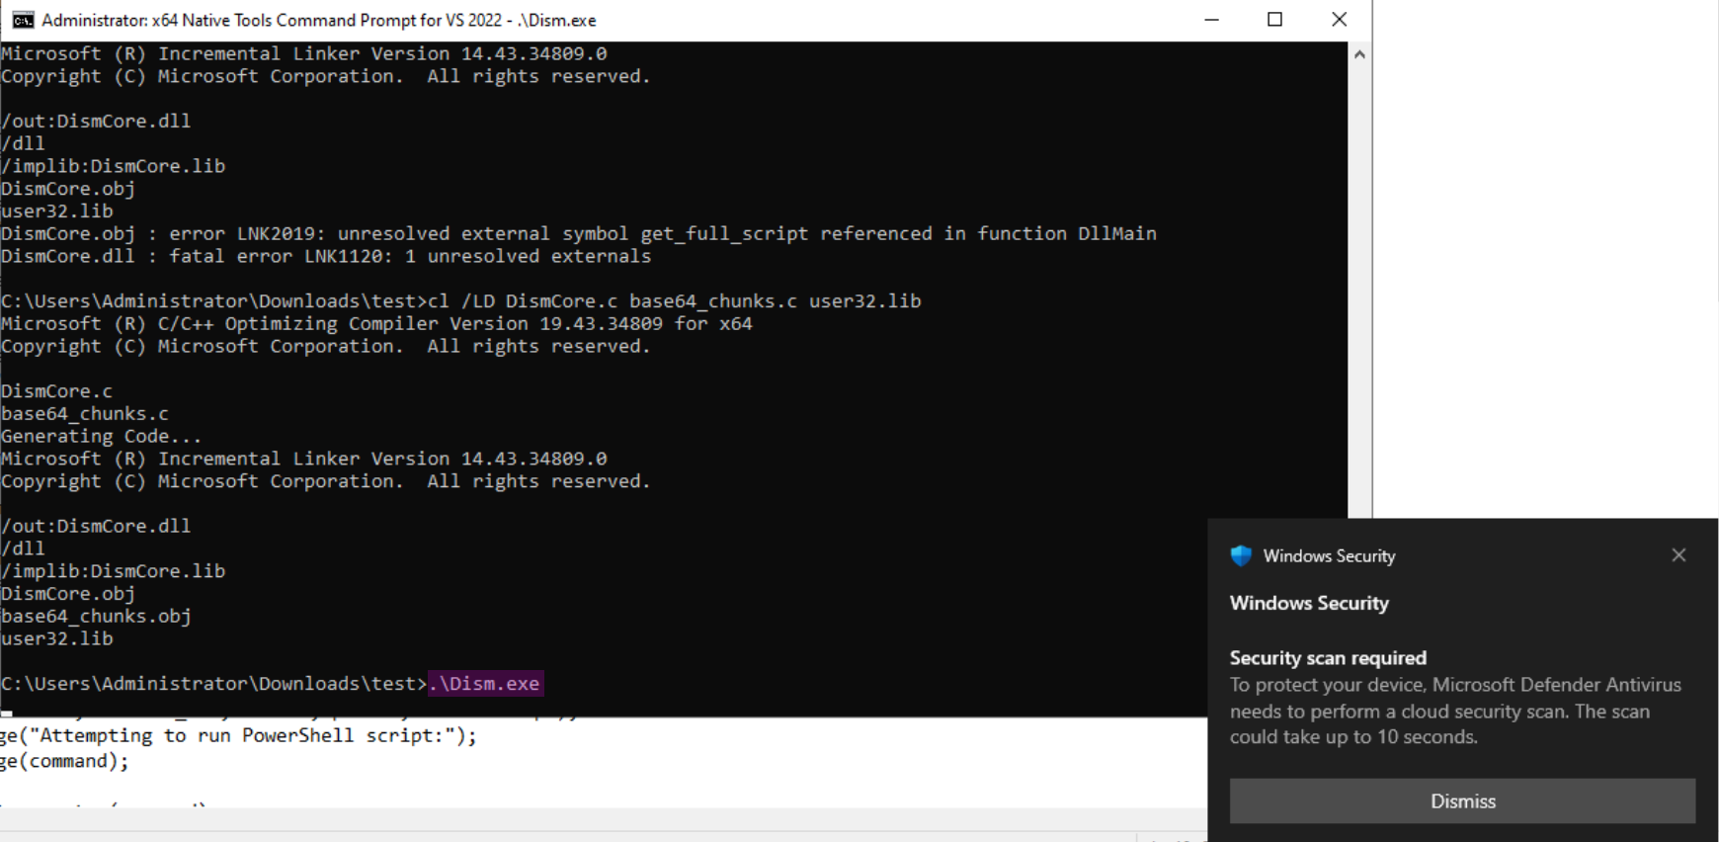Click the notification scan description text

click(1455, 711)
